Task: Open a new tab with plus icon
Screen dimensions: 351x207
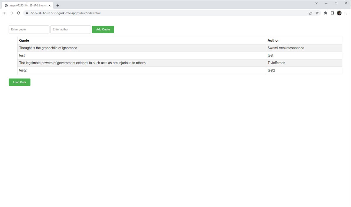Action: 58,5
